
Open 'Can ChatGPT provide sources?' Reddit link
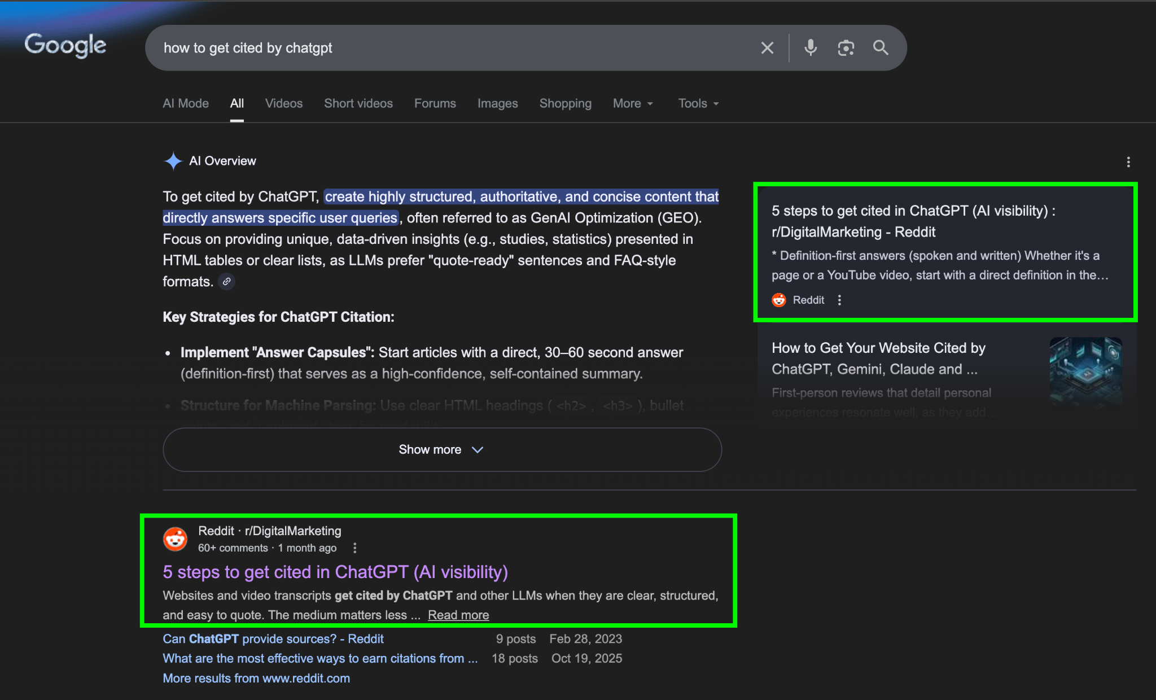tap(273, 638)
